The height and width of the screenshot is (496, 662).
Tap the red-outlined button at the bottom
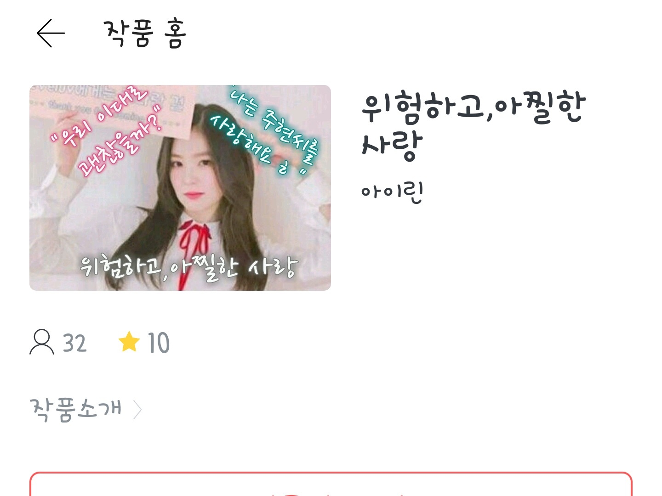click(331, 484)
